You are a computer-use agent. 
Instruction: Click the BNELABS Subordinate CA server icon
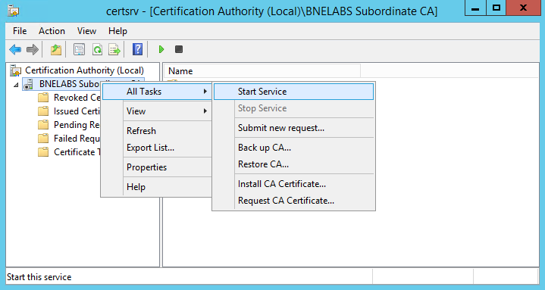pyautogui.click(x=29, y=84)
